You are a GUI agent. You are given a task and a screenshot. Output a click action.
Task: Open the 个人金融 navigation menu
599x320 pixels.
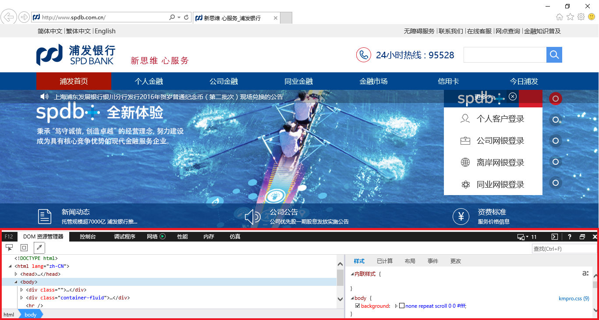coord(149,81)
